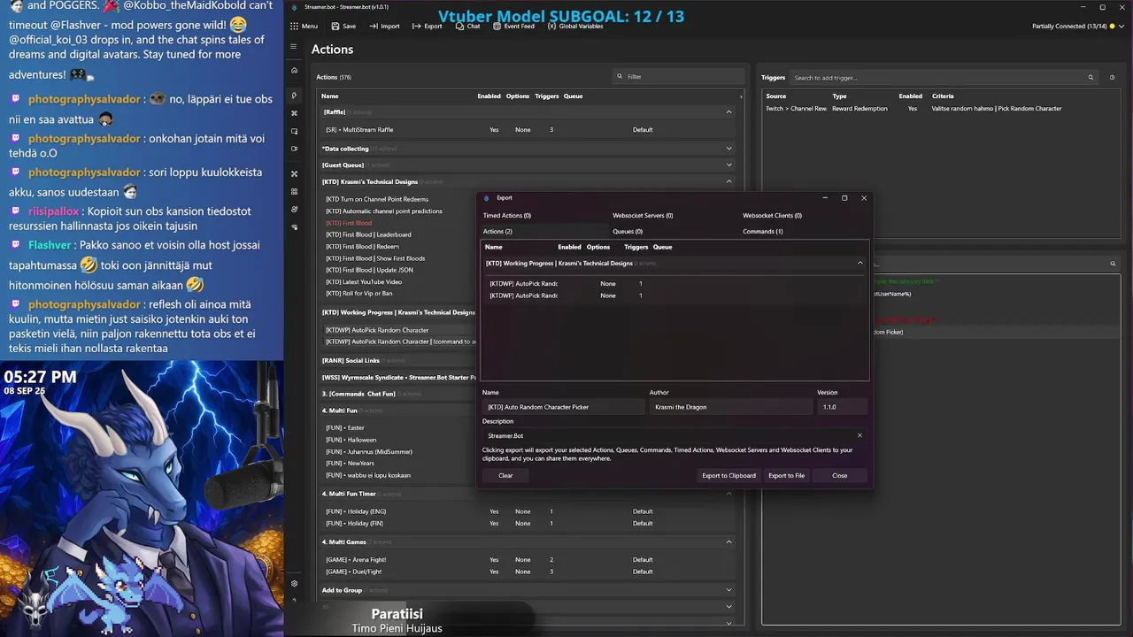Select the highlighted Actions sidebar icon
The width and height of the screenshot is (1133, 637).
pos(294,96)
